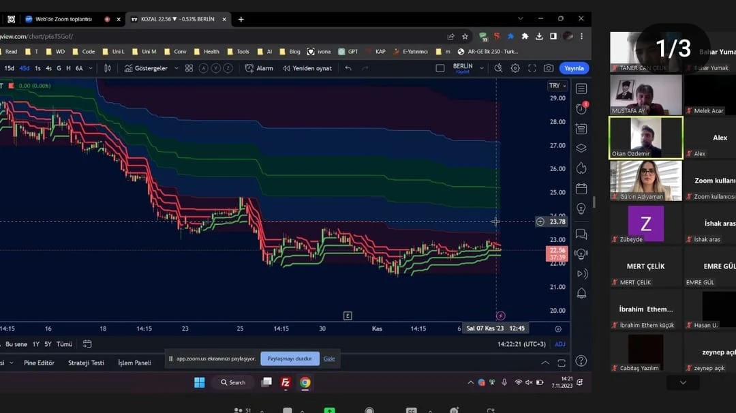The image size is (736, 413).
Task: Click the Yayınla publish button
Action: pos(574,68)
